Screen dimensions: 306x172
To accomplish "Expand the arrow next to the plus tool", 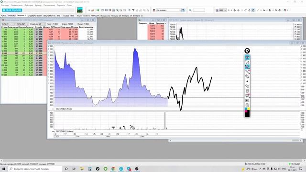I will 231,10.
